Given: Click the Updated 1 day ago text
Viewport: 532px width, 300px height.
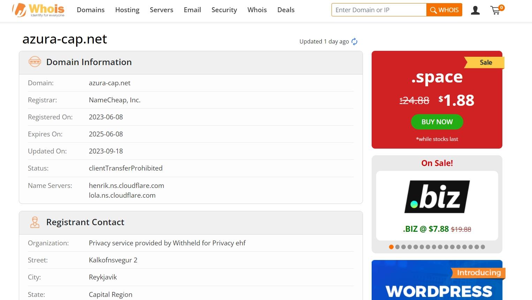Looking at the screenshot, I should pyautogui.click(x=324, y=41).
